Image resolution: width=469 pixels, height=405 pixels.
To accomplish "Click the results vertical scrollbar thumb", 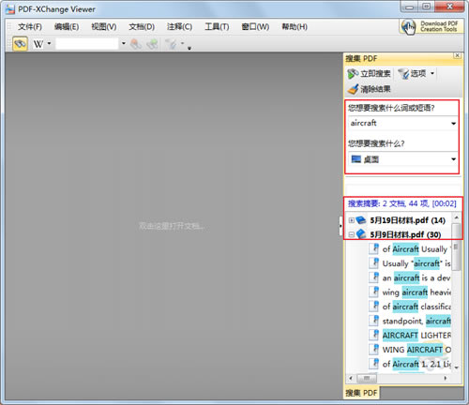I will coord(457,247).
